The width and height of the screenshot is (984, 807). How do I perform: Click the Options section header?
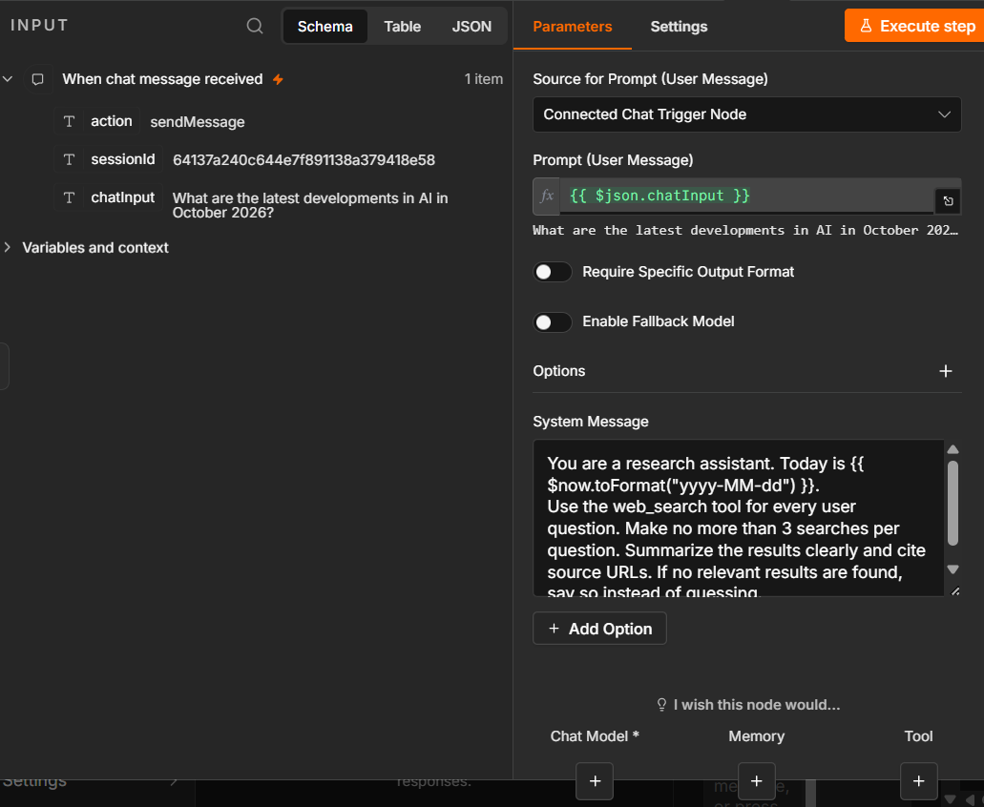(x=558, y=370)
